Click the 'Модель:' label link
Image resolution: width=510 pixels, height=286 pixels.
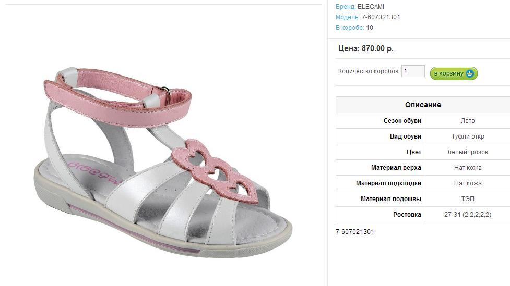(348, 17)
